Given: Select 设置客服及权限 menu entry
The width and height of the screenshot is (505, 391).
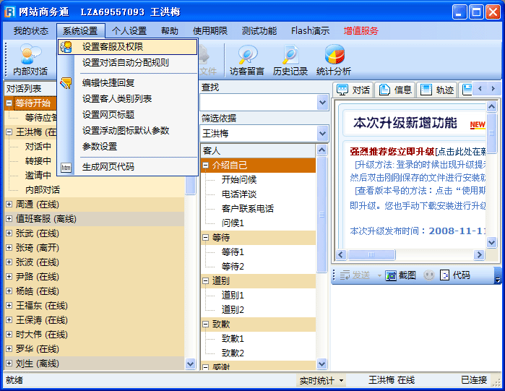Looking at the screenshot, I should (112, 47).
